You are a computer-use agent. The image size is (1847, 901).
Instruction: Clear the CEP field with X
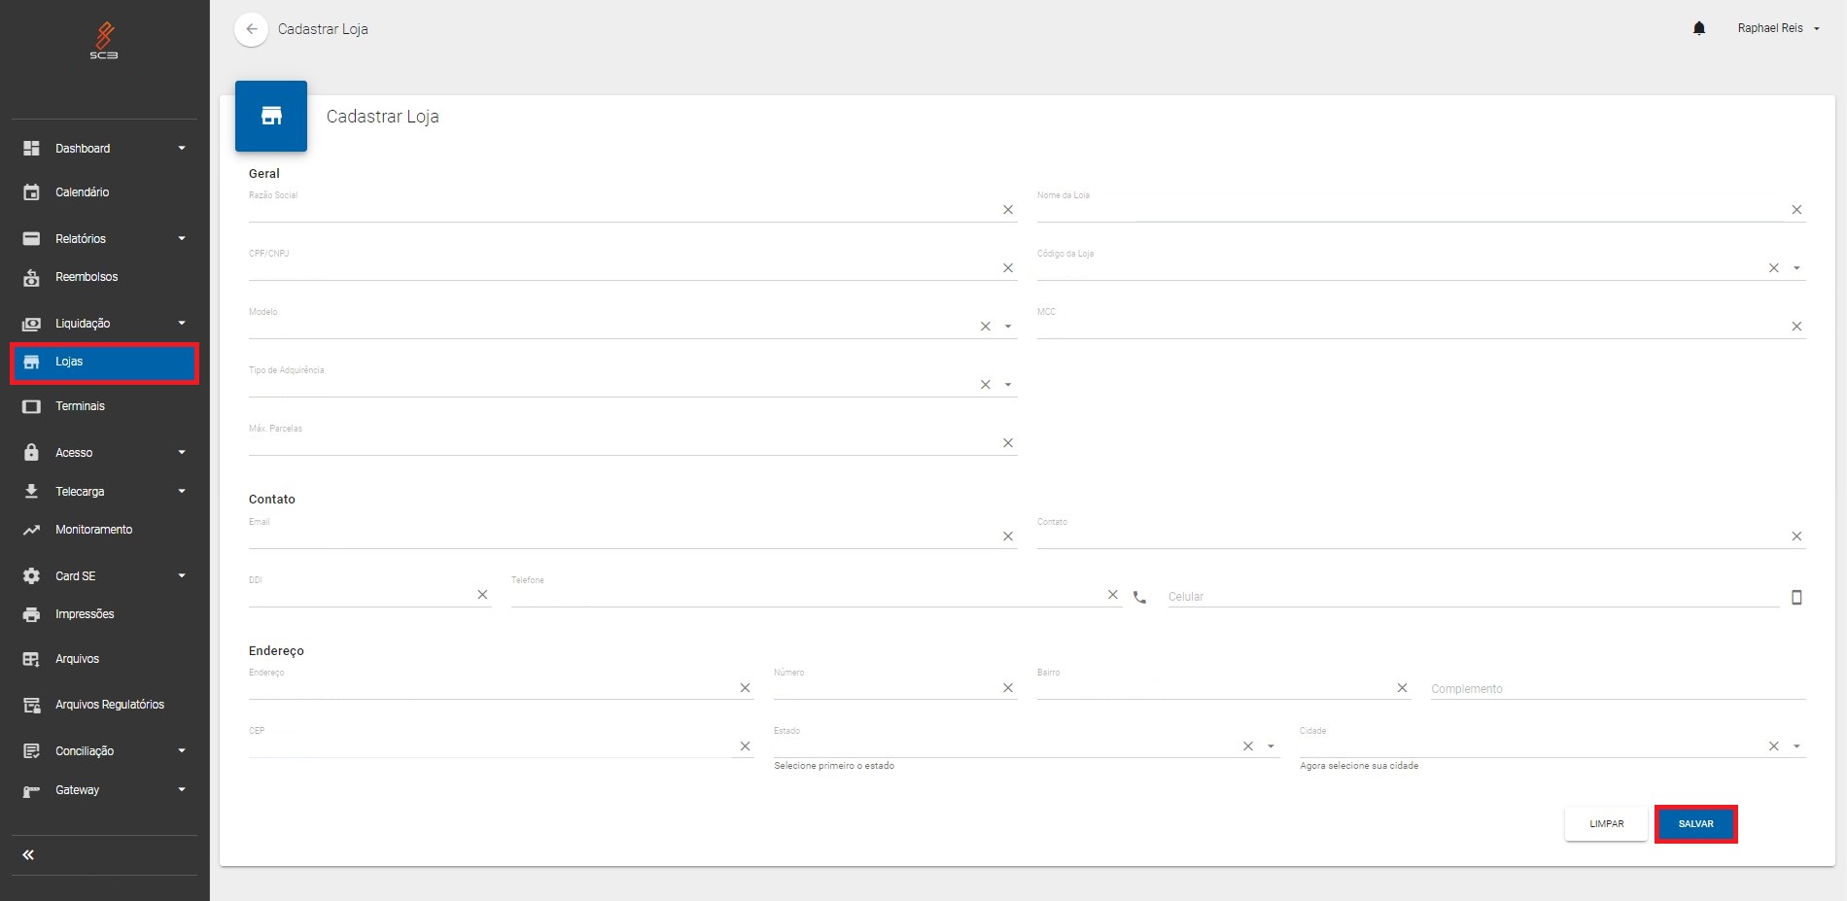click(x=745, y=746)
